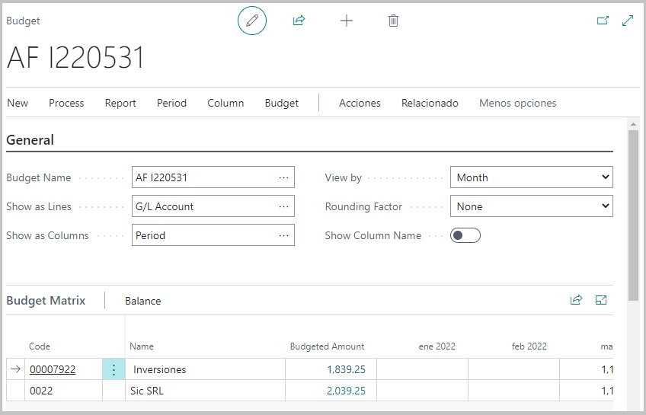Viewport: 646px width, 415px height.
Task: Open Show as Lines lookup ellipsis
Action: click(x=284, y=206)
